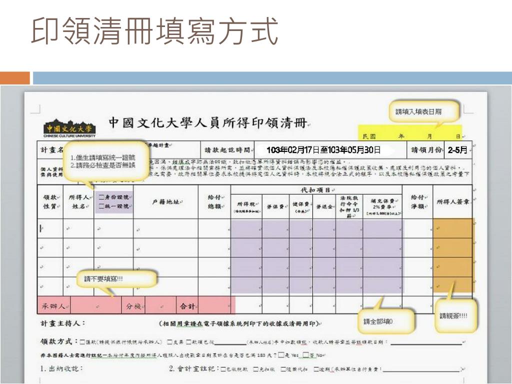Click the 所得稅 column header
512x384 pixels.
click(x=246, y=206)
